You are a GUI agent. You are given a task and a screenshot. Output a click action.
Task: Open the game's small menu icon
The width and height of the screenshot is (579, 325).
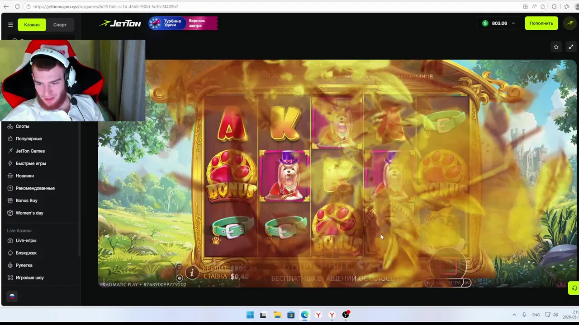click(x=179, y=267)
